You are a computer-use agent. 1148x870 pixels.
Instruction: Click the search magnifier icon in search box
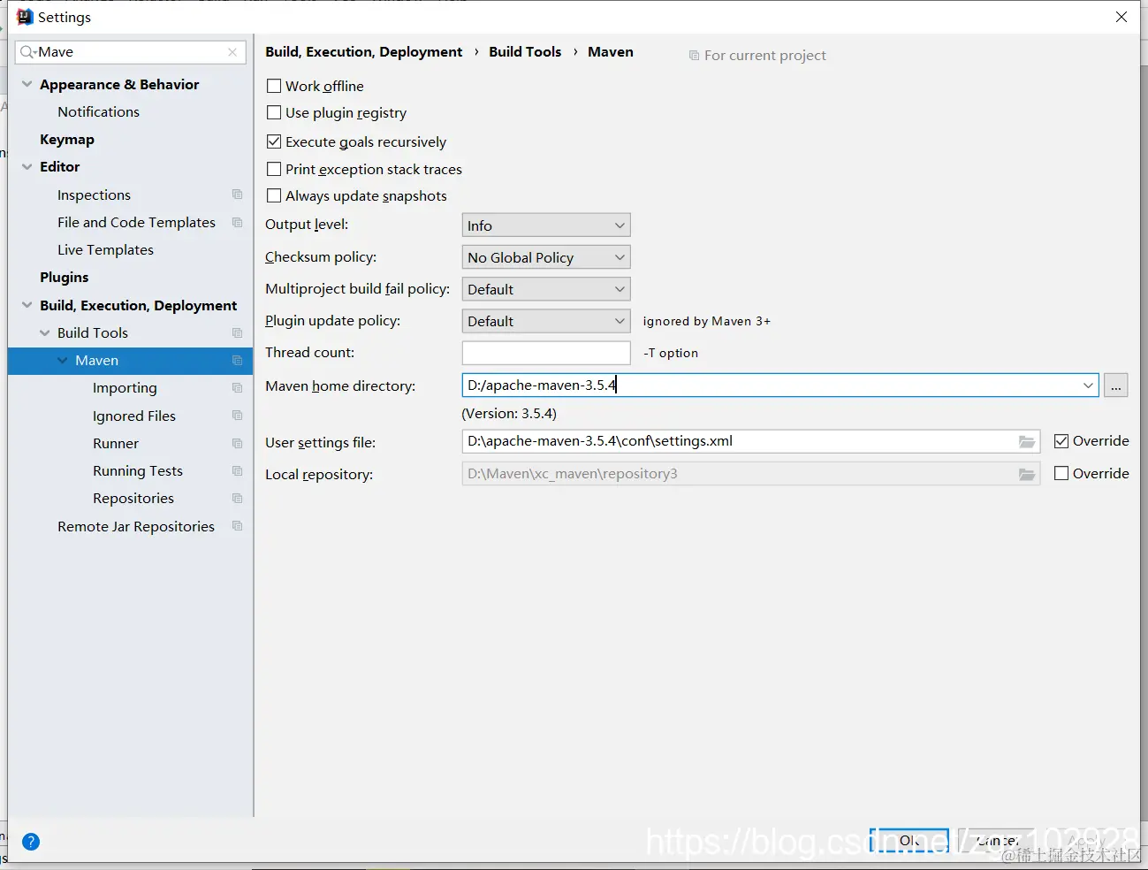pos(27,52)
